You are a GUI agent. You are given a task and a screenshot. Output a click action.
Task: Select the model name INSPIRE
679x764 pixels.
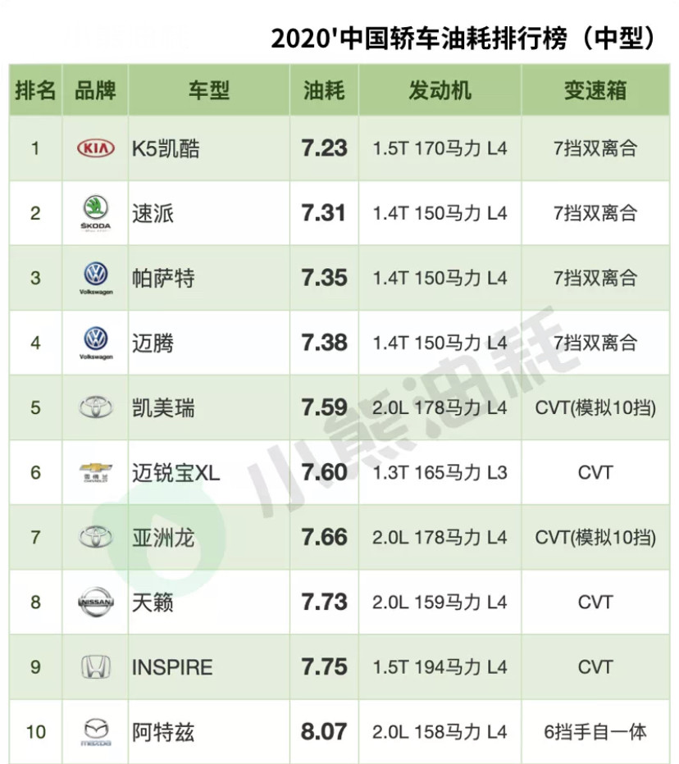[172, 667]
